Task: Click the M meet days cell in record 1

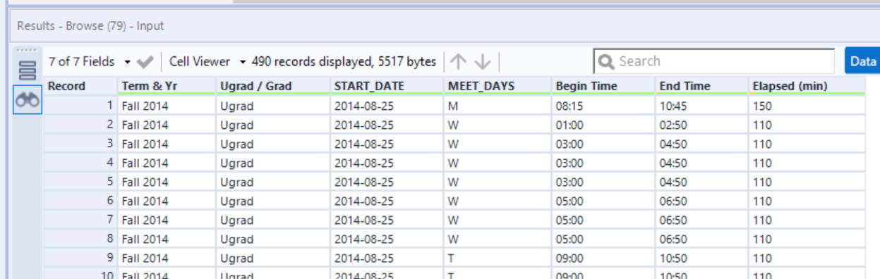Action: (498, 106)
